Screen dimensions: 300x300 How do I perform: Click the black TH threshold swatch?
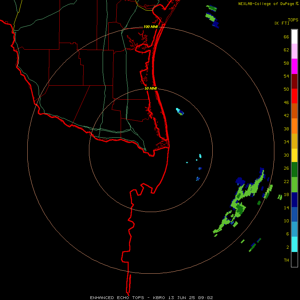[x=294, y=259]
